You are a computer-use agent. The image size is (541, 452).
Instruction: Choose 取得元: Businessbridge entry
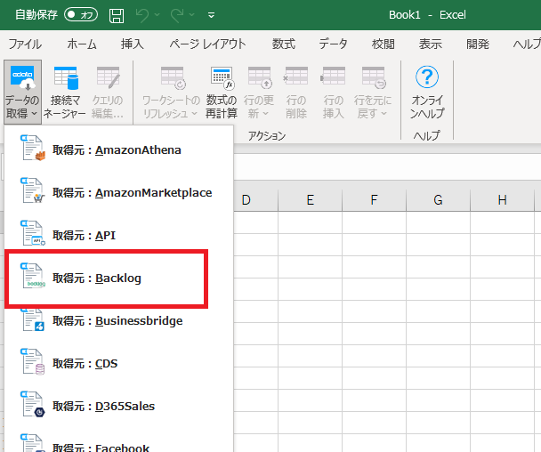click(x=118, y=321)
